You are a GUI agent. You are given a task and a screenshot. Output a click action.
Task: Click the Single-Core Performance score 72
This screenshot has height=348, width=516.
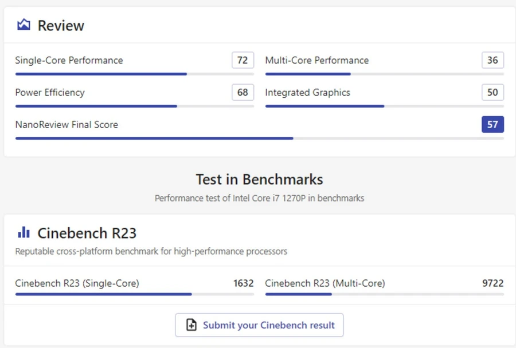coord(243,60)
